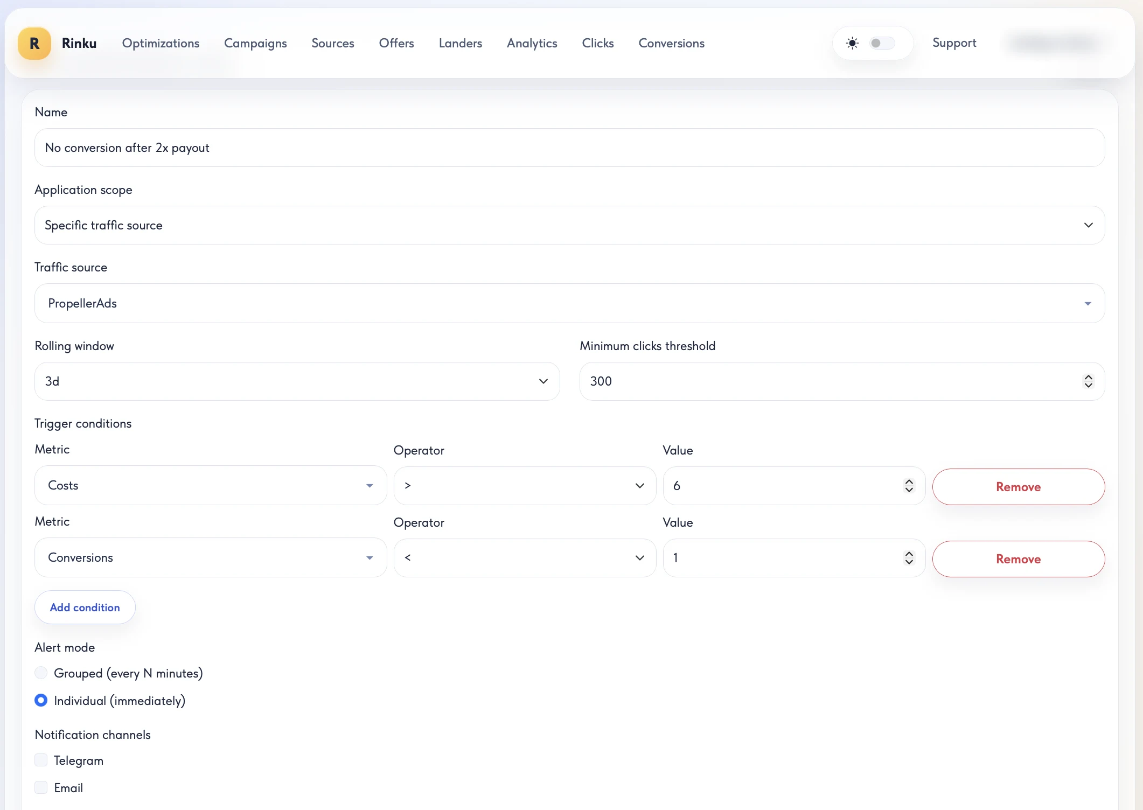Enable the Email notification checkbox

coord(41,788)
